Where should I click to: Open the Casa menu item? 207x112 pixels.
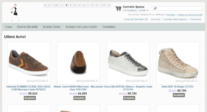pyautogui.click(x=9, y=27)
